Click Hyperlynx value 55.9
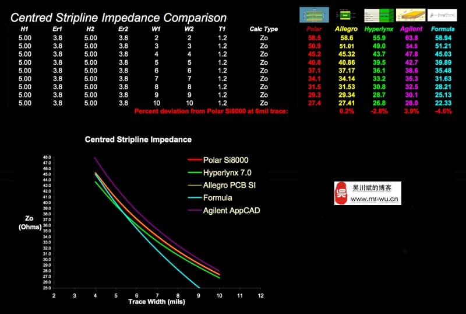Image resolution: width=466 pixels, height=314 pixels. 379,38
